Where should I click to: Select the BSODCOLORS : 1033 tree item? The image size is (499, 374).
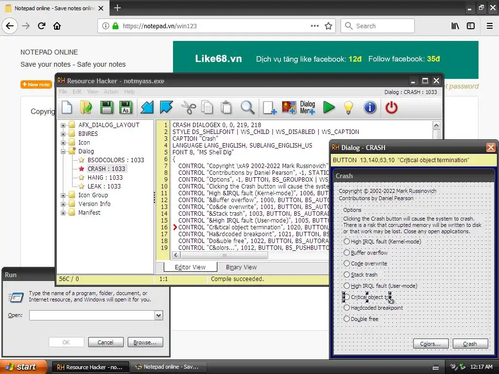(116, 160)
